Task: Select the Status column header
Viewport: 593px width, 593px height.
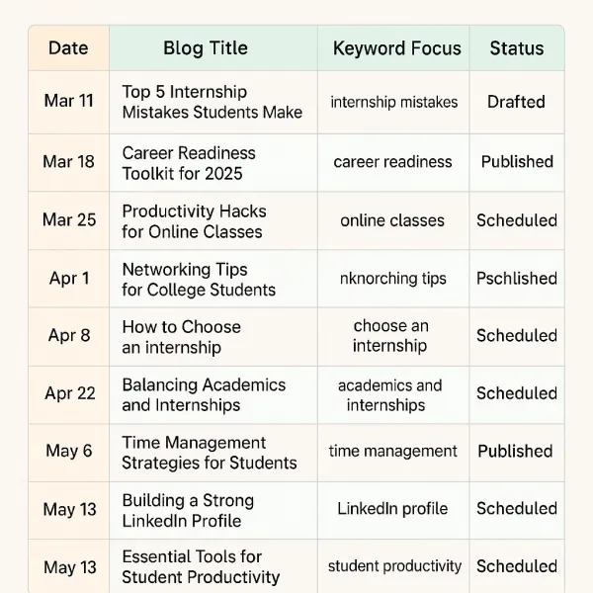Action: point(517,48)
